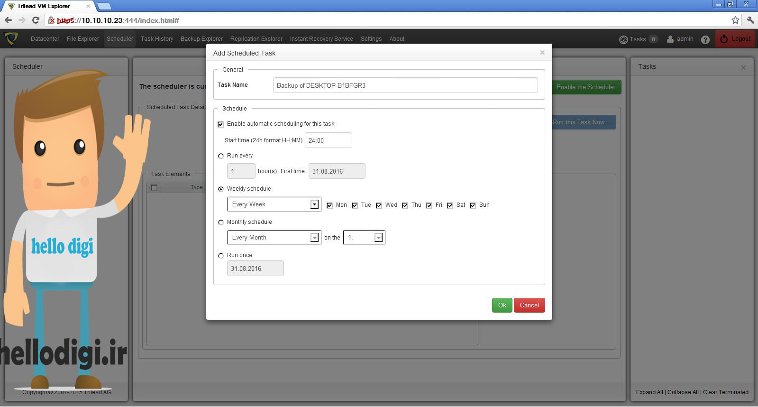Screen dimensions: 758x407
Task: Select the Weekly schedule radio button
Action: (x=221, y=189)
